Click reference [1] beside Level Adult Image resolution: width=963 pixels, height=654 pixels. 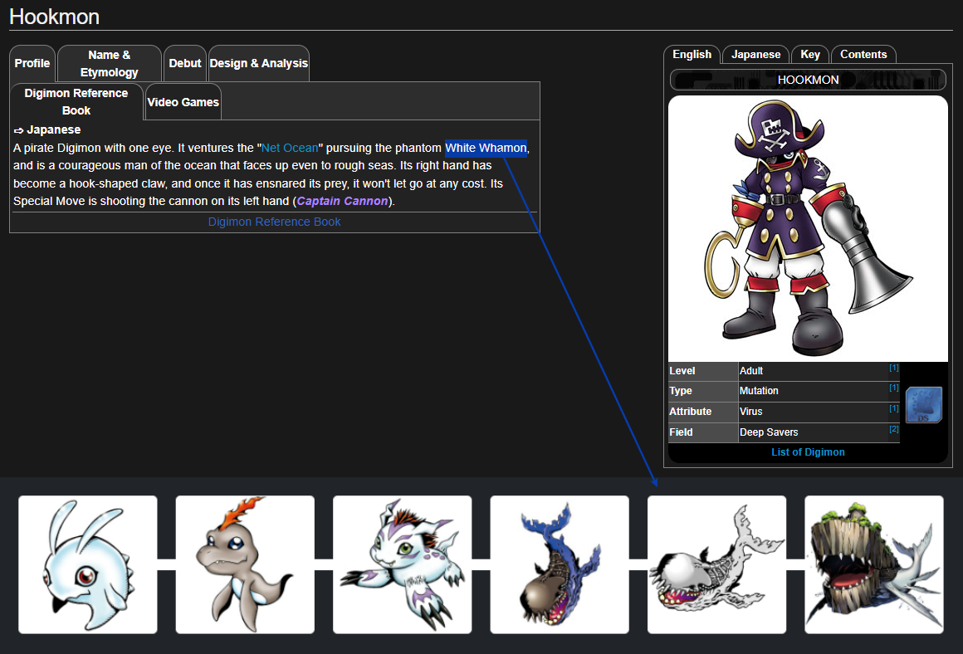click(893, 368)
